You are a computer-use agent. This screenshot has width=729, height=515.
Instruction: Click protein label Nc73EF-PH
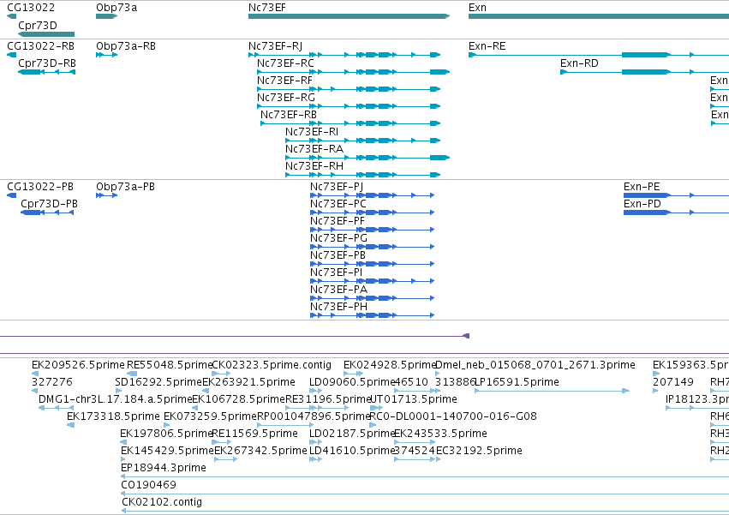338,307
